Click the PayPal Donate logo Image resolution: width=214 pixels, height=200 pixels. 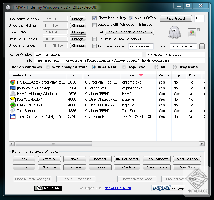tap(168, 188)
